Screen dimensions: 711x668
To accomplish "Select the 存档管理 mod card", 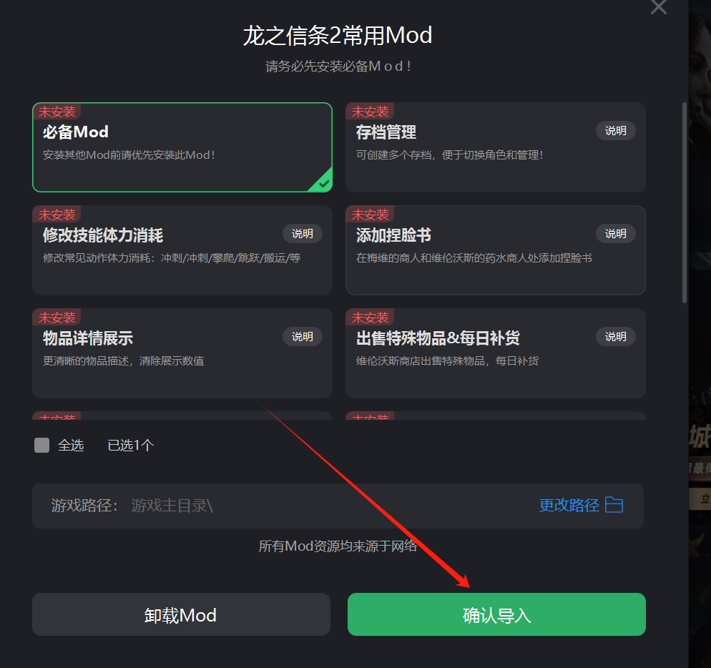I will coord(496,147).
